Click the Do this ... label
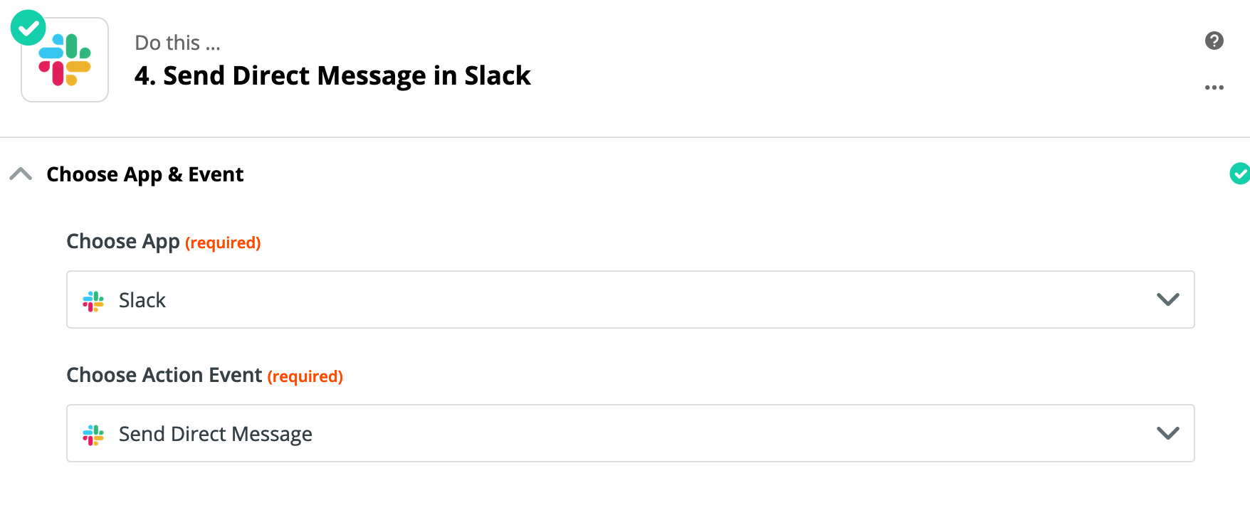Viewport: 1250px width, 515px height. click(178, 43)
